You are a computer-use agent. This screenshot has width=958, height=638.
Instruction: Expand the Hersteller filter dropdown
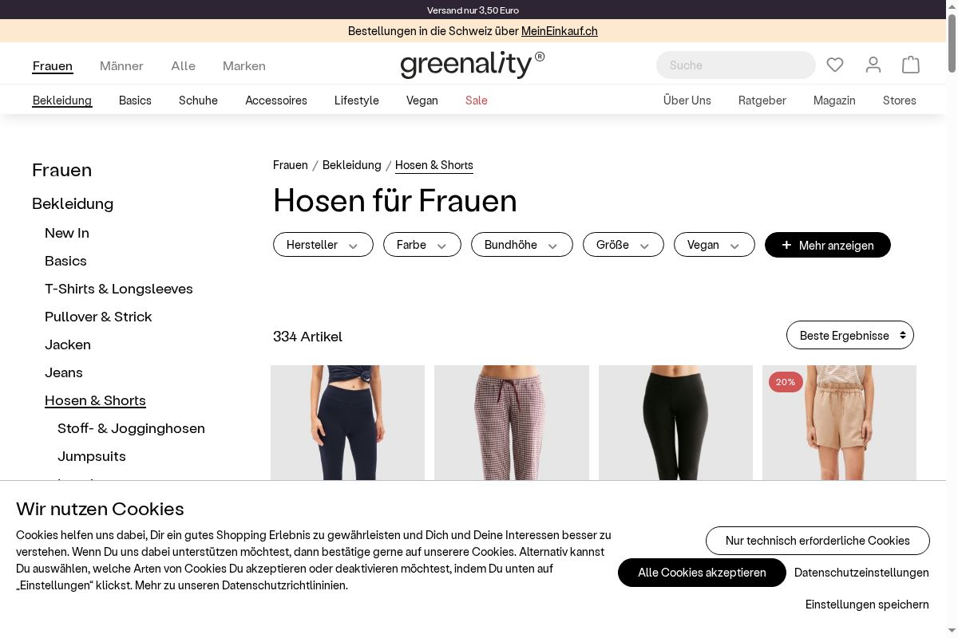[x=323, y=245]
